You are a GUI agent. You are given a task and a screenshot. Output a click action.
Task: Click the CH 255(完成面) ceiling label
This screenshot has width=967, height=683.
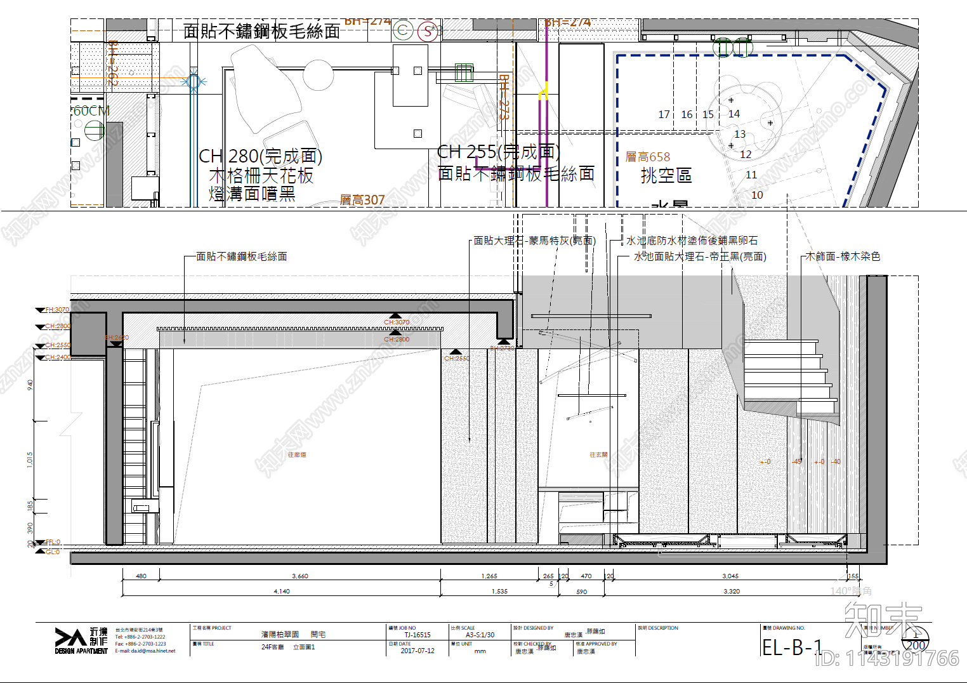499,152
